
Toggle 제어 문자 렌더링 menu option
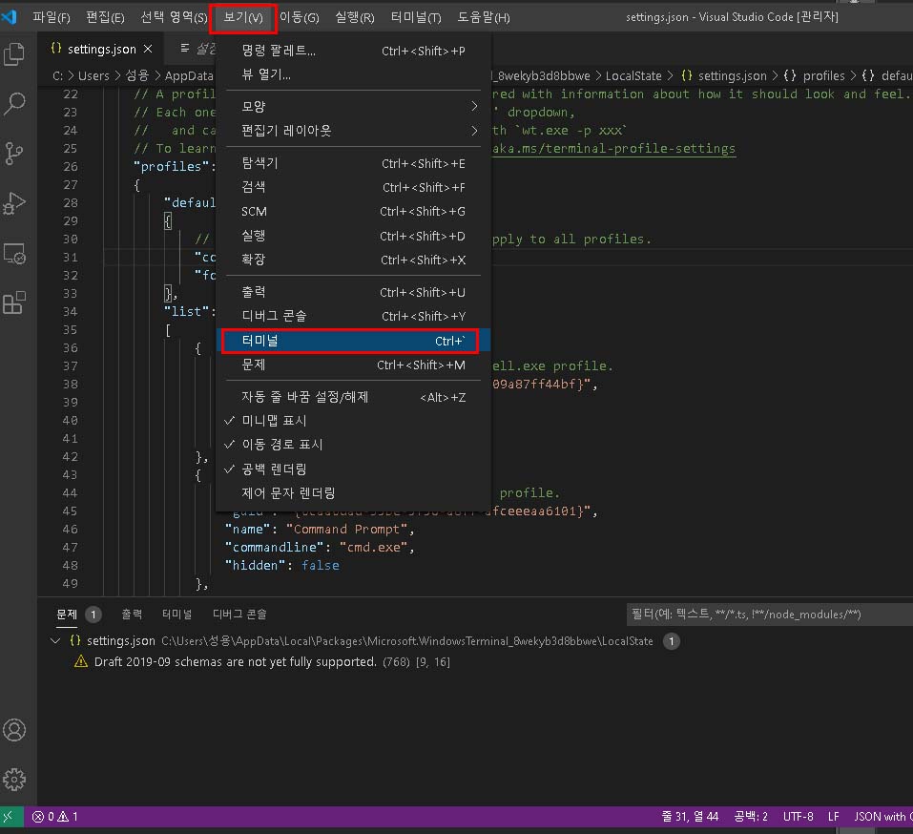click(353, 493)
